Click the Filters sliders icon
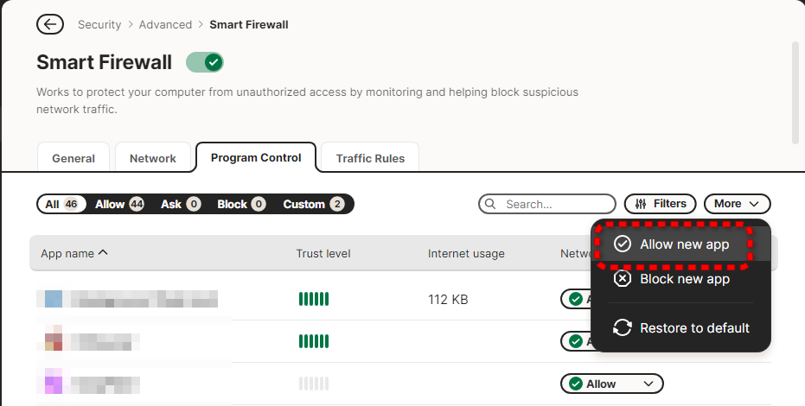Image resolution: width=805 pixels, height=406 pixels. click(x=641, y=204)
